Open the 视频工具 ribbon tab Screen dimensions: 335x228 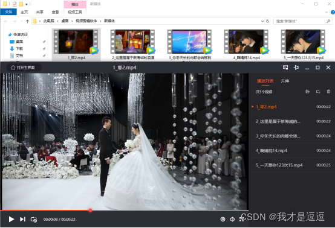click(x=75, y=12)
